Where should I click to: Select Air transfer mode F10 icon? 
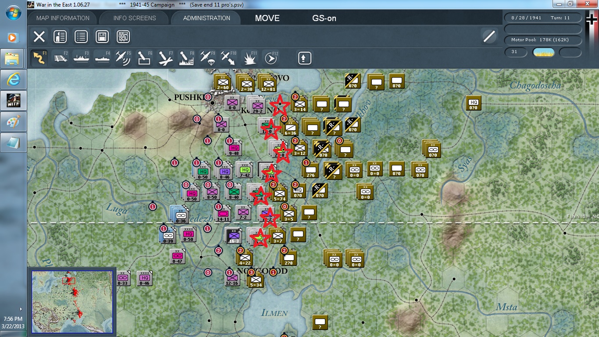(x=228, y=58)
